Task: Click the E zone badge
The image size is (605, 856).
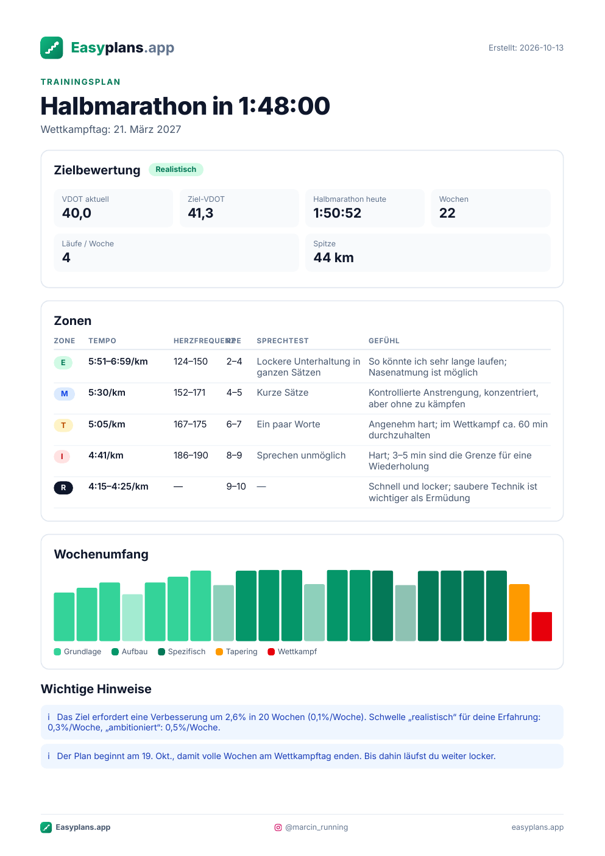Action: (x=63, y=363)
